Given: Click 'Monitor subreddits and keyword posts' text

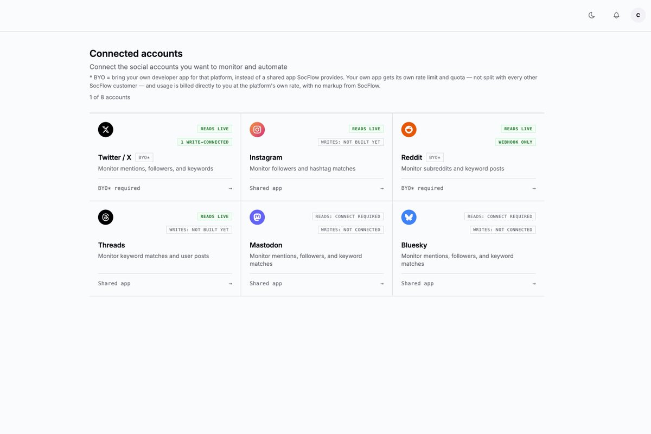Looking at the screenshot, I should (x=453, y=169).
